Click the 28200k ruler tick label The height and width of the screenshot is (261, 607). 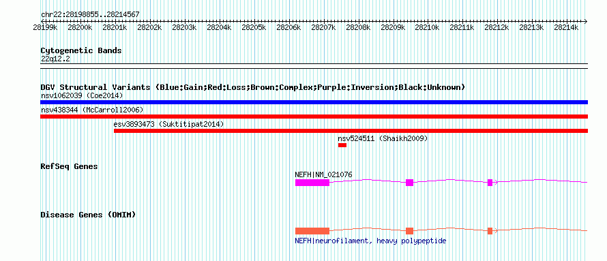[x=80, y=27]
